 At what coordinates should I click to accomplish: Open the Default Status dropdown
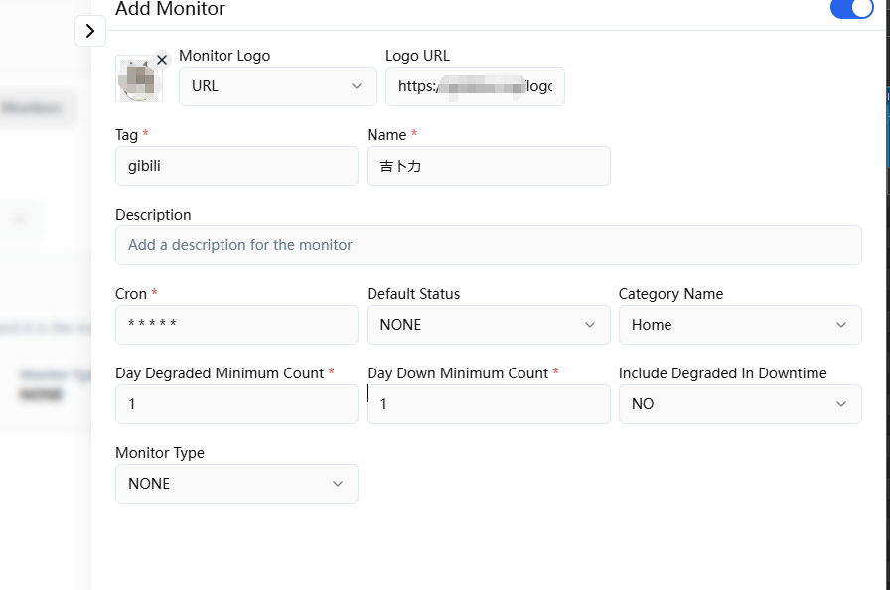(x=489, y=325)
